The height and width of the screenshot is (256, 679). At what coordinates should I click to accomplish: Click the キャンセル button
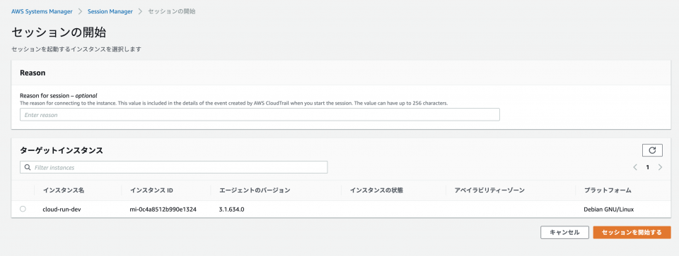pos(564,232)
